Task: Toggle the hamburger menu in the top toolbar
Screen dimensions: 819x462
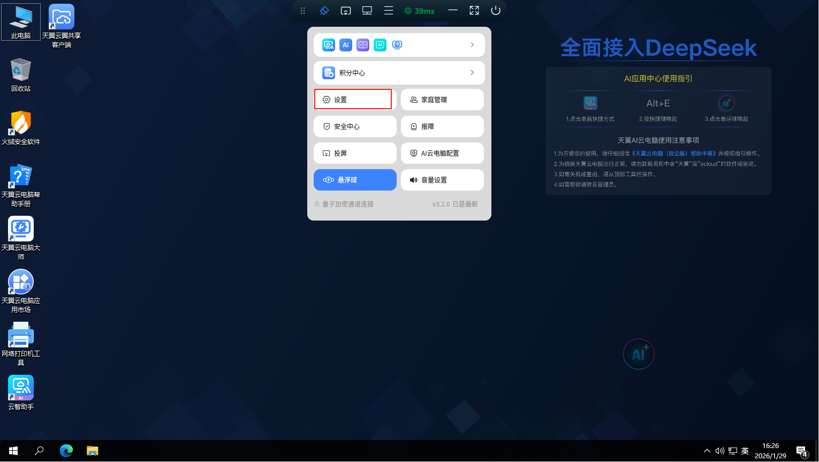Action: 389,11
